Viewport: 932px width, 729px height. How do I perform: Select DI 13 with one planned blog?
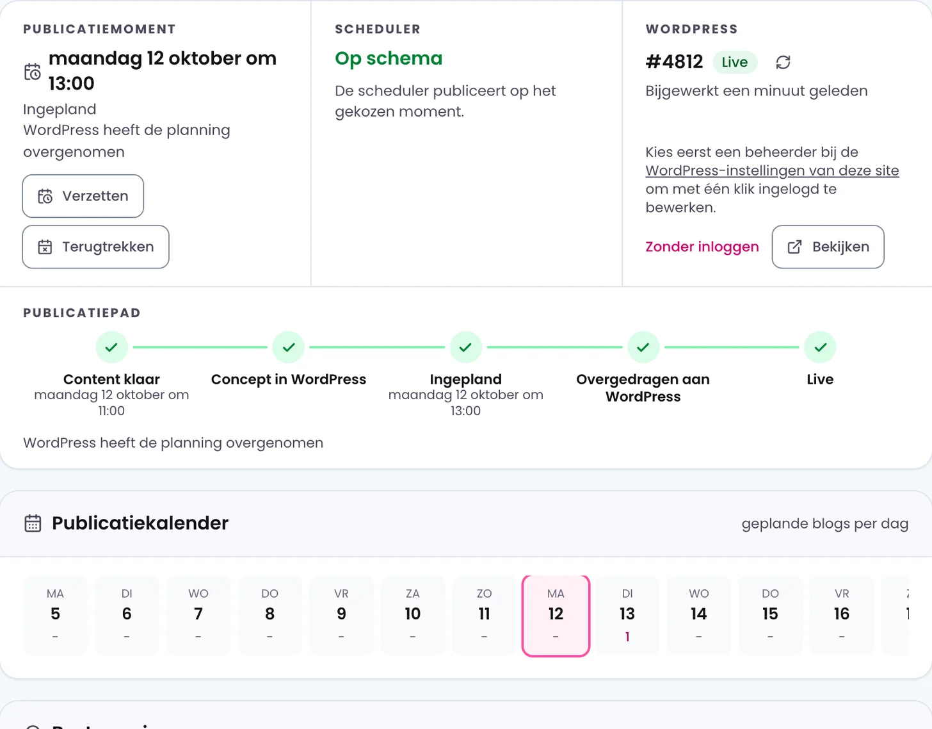click(x=627, y=616)
